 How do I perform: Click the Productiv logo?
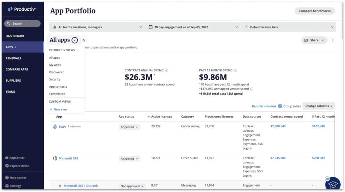(x=22, y=9)
